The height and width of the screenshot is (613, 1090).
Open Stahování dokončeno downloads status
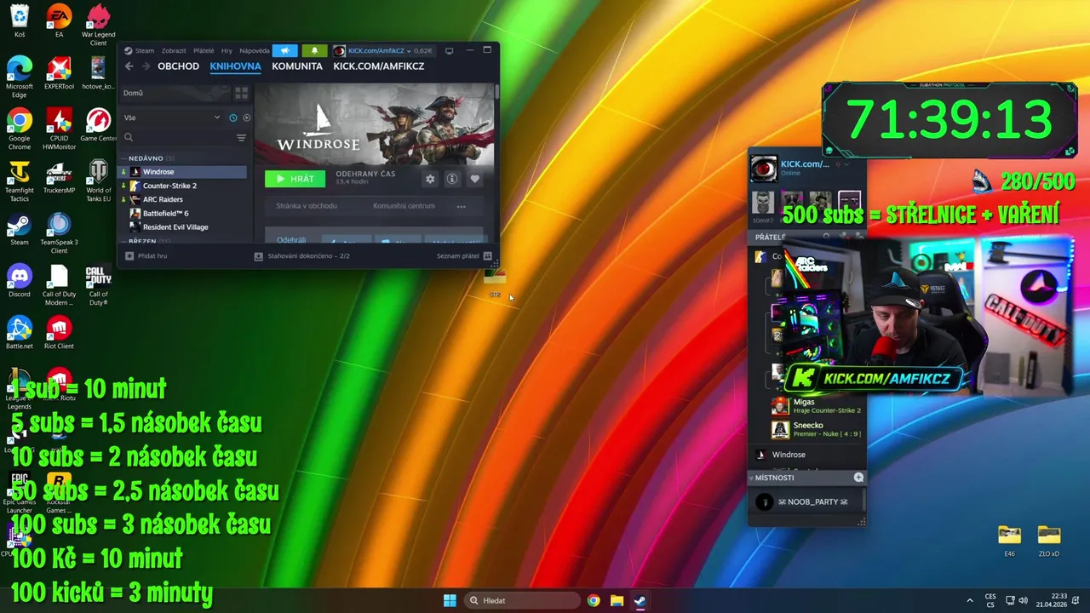tap(302, 255)
